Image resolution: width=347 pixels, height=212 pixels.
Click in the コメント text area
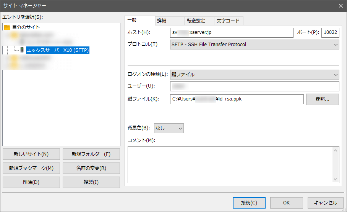[x=229, y=164]
